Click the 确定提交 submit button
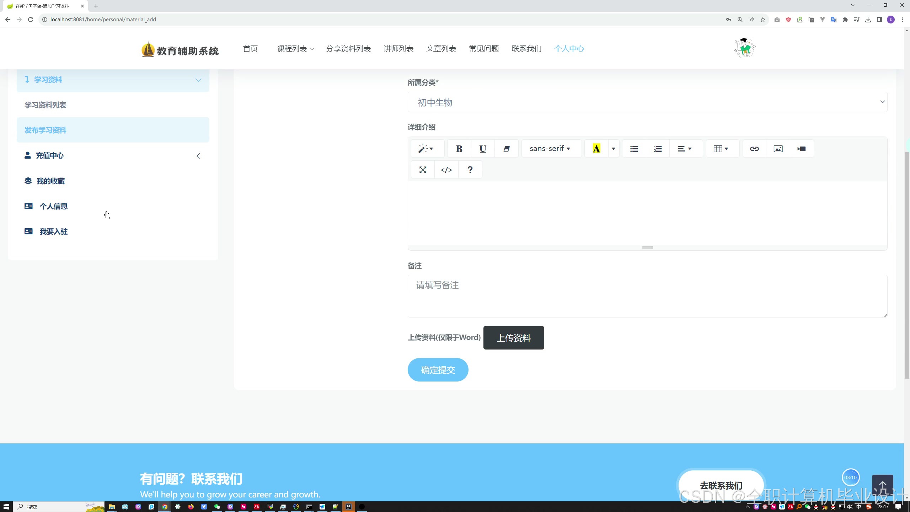 click(438, 370)
